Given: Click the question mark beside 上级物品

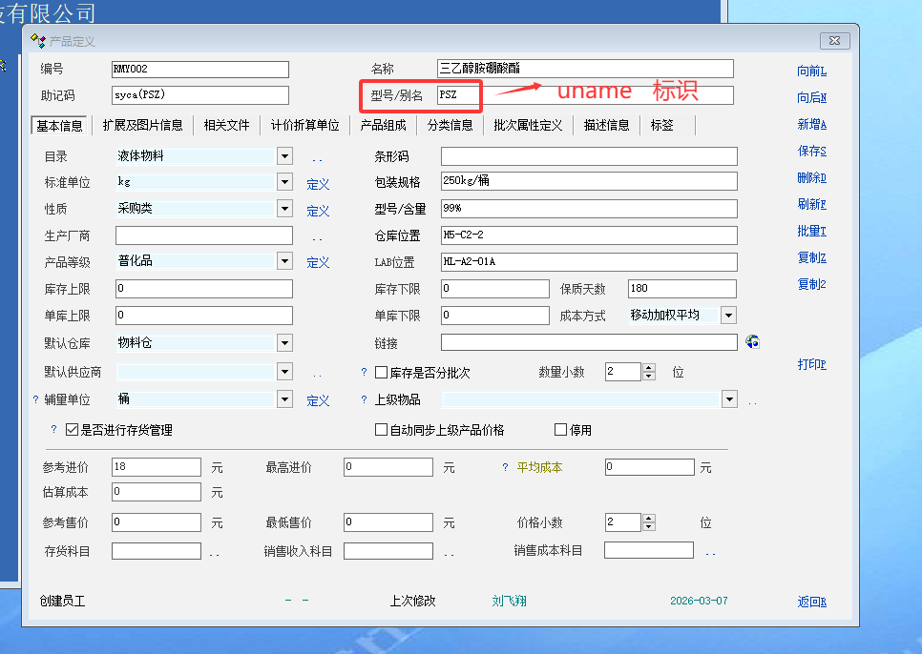Looking at the screenshot, I should pyautogui.click(x=364, y=400).
